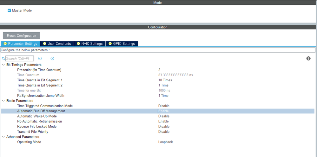Edit the Prescaler value 2

[x=159, y=70]
